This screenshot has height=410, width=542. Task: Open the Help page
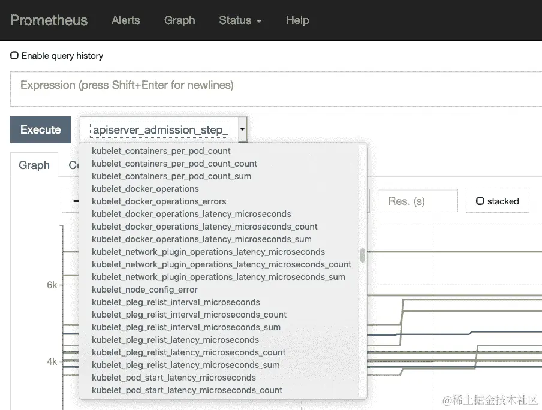[297, 20]
